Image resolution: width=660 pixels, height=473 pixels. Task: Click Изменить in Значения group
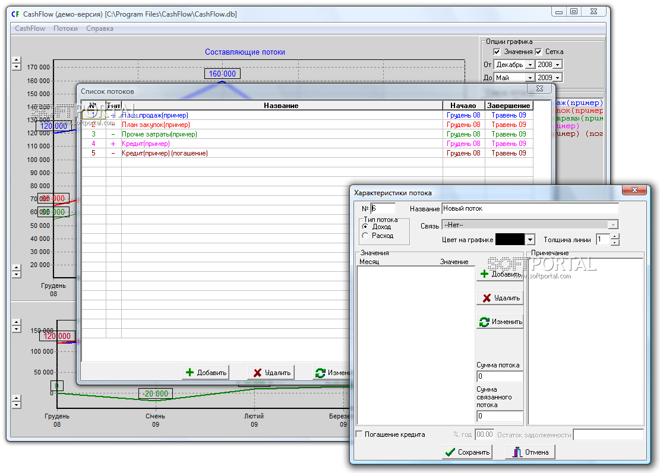[500, 322]
